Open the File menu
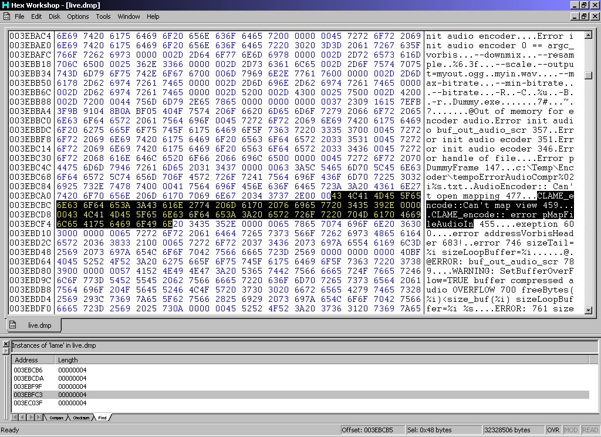The height and width of the screenshot is (437, 601). pyautogui.click(x=19, y=16)
